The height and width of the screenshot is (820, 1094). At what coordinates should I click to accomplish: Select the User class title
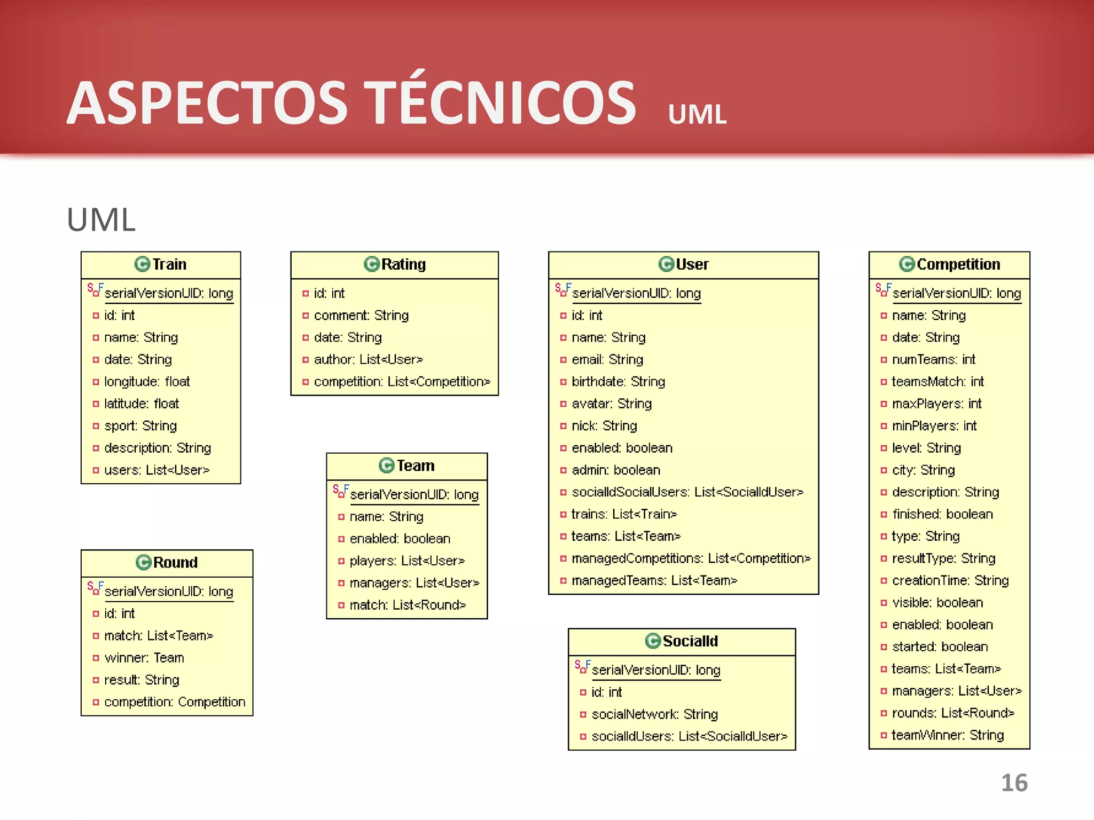click(692, 264)
